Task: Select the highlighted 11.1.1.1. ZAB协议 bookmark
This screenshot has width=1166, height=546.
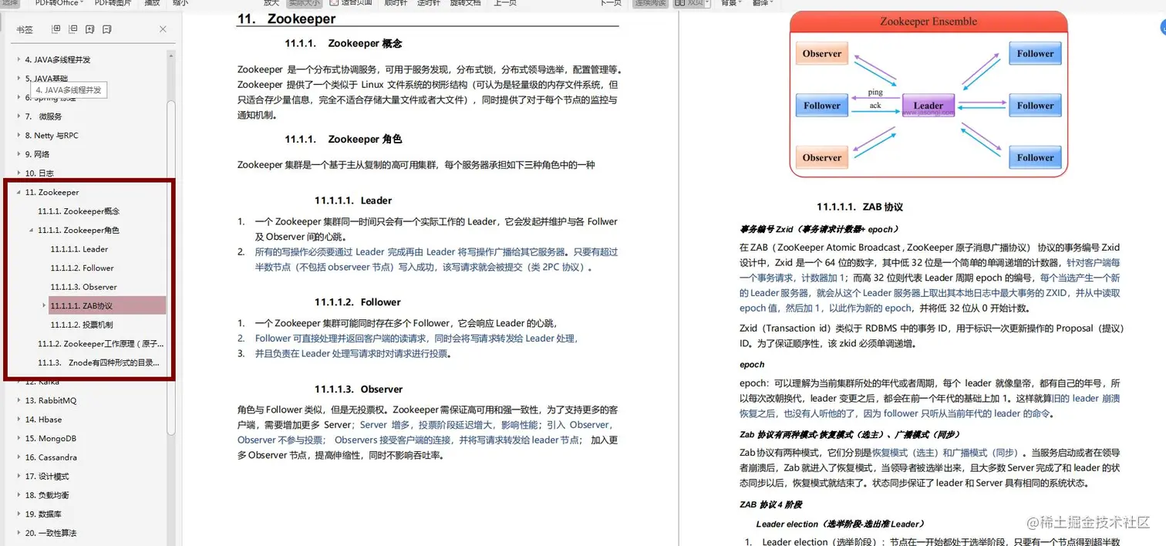Action: 107,305
